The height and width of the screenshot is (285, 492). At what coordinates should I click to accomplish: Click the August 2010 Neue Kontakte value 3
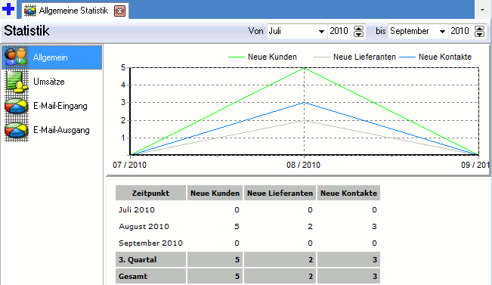tap(374, 226)
